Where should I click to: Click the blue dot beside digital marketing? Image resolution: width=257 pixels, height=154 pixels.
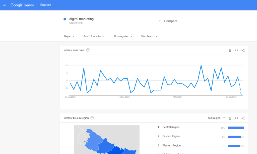pyautogui.click(x=65, y=19)
